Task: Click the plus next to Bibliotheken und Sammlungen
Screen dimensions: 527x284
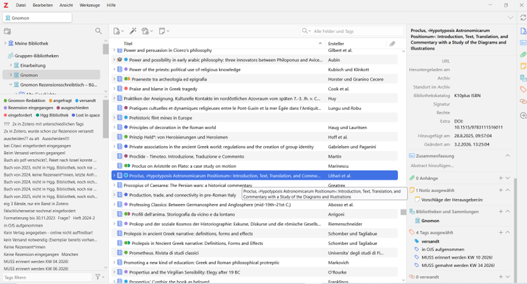Action: tap(501, 212)
